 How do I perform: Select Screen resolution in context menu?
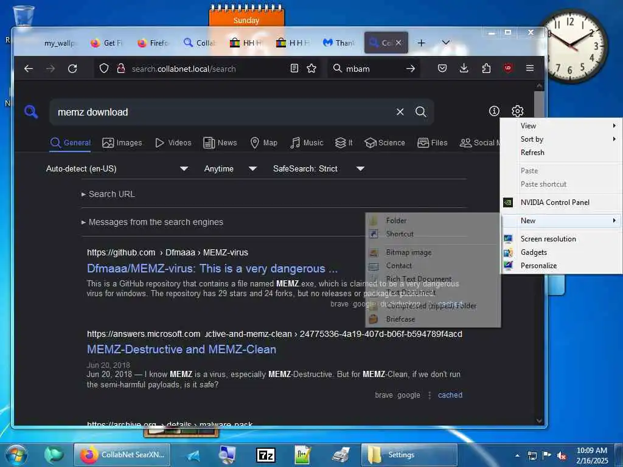tap(562, 239)
